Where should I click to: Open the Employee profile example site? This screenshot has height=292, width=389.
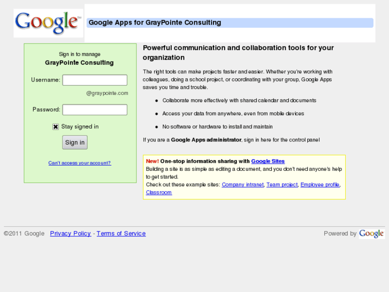point(320,185)
